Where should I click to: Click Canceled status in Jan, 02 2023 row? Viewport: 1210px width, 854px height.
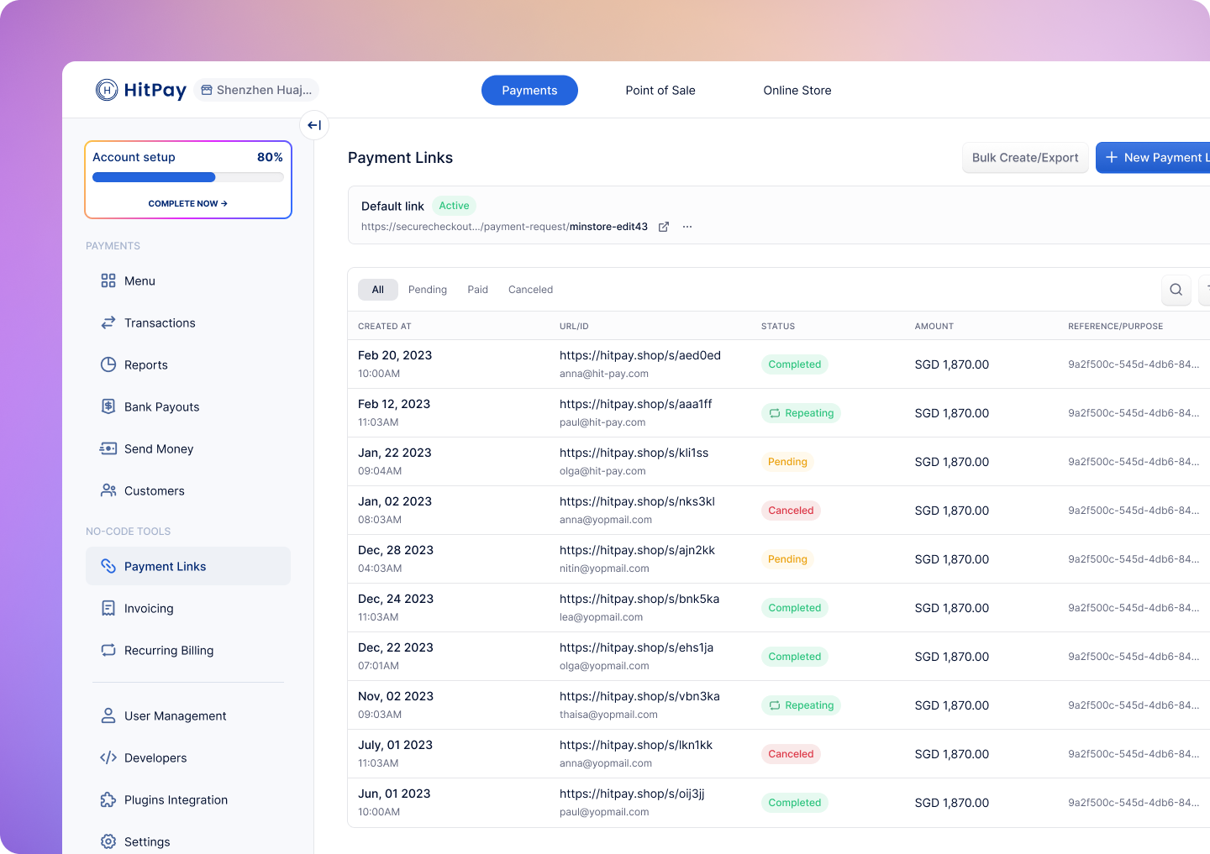coord(791,511)
